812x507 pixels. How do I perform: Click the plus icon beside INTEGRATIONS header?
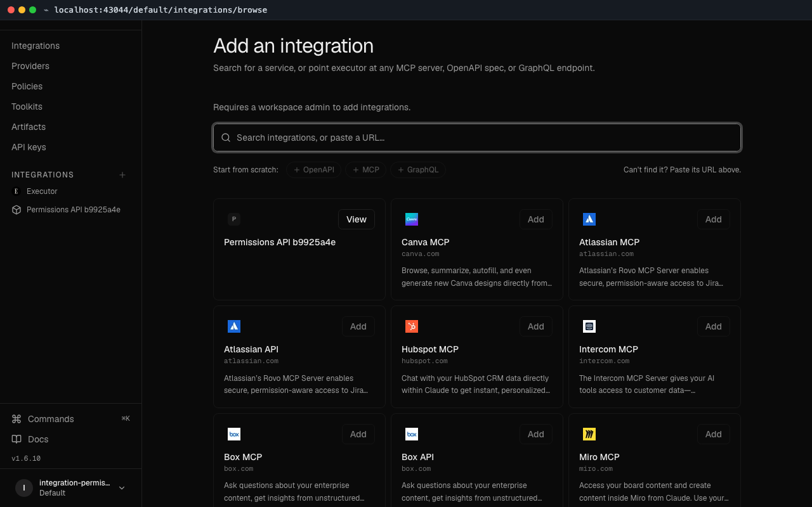point(122,175)
